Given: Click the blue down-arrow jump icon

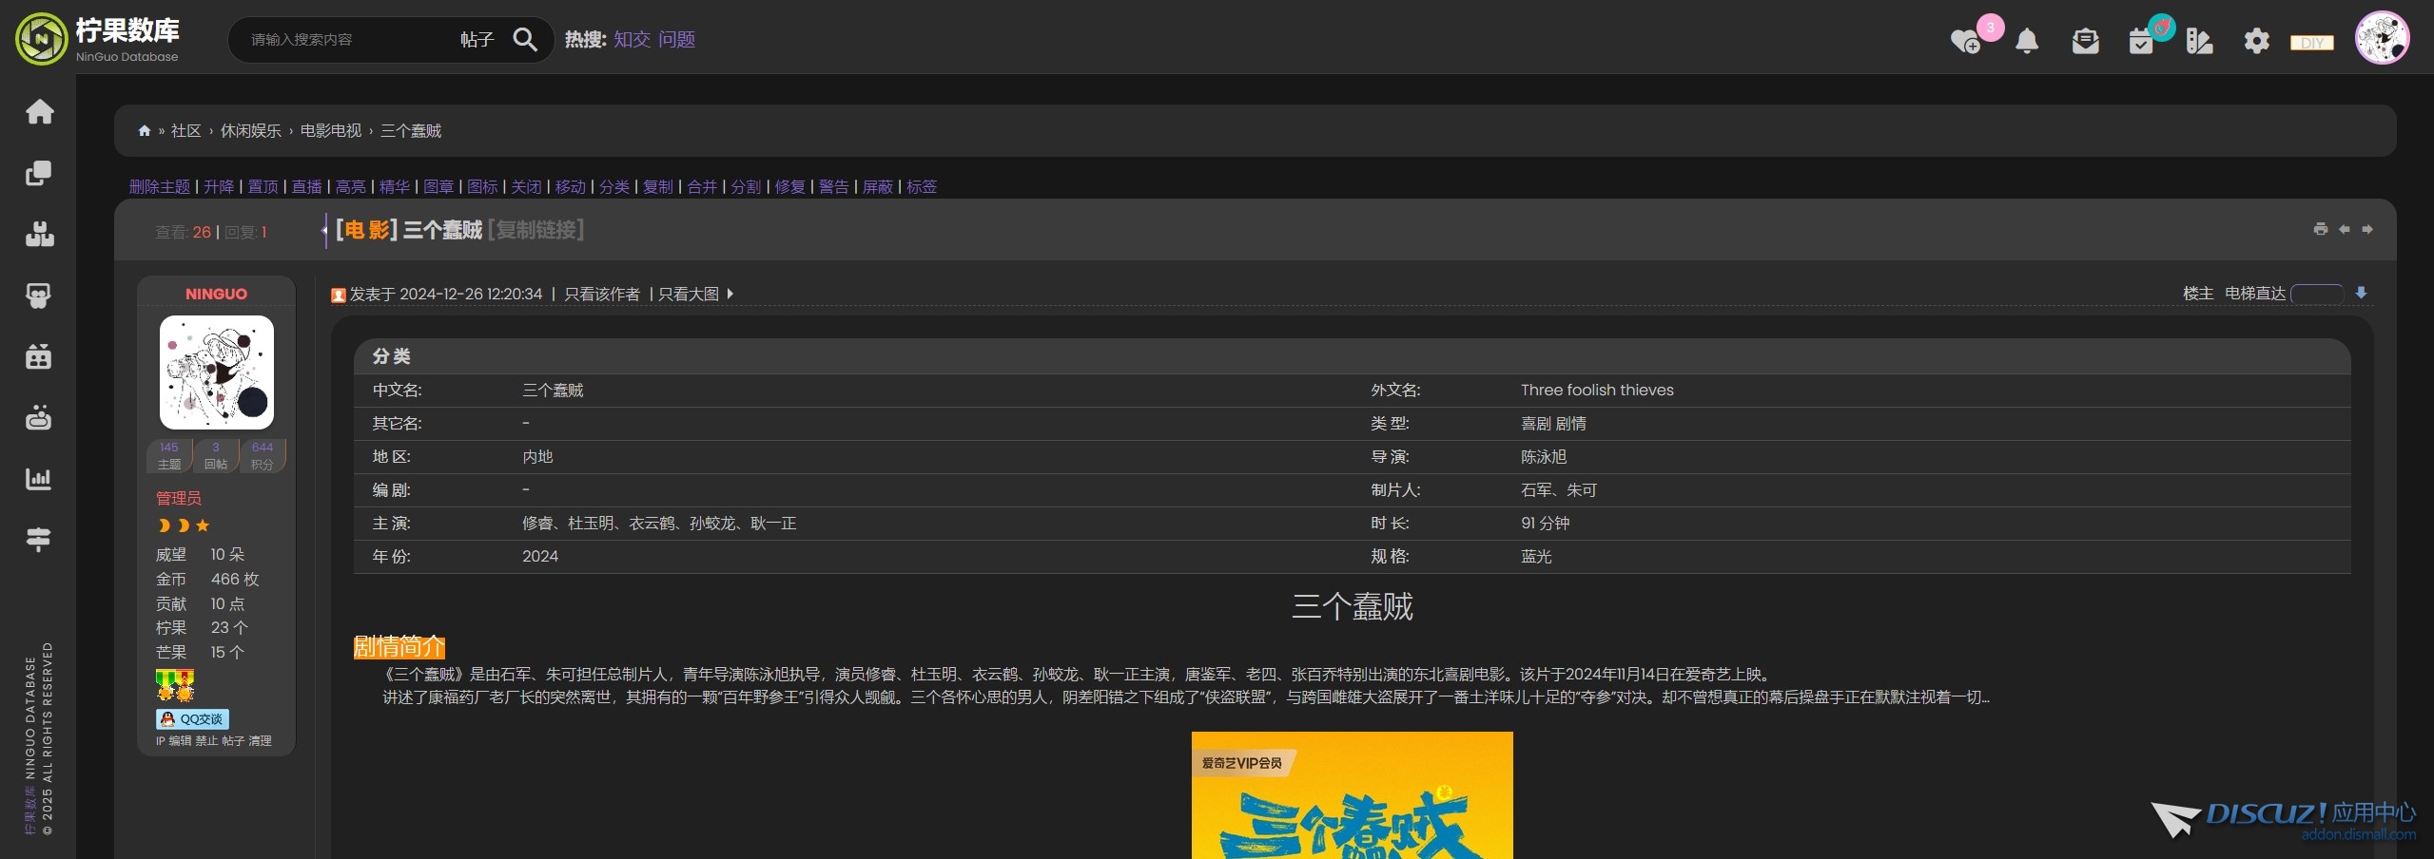Looking at the screenshot, I should coord(2361,293).
